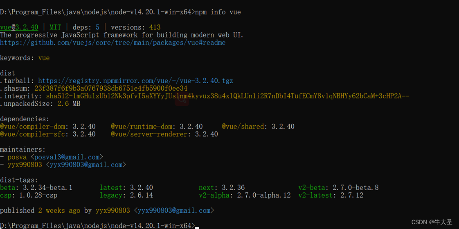
Task: Click the 'keywords: vue' line
Action: [25, 58]
